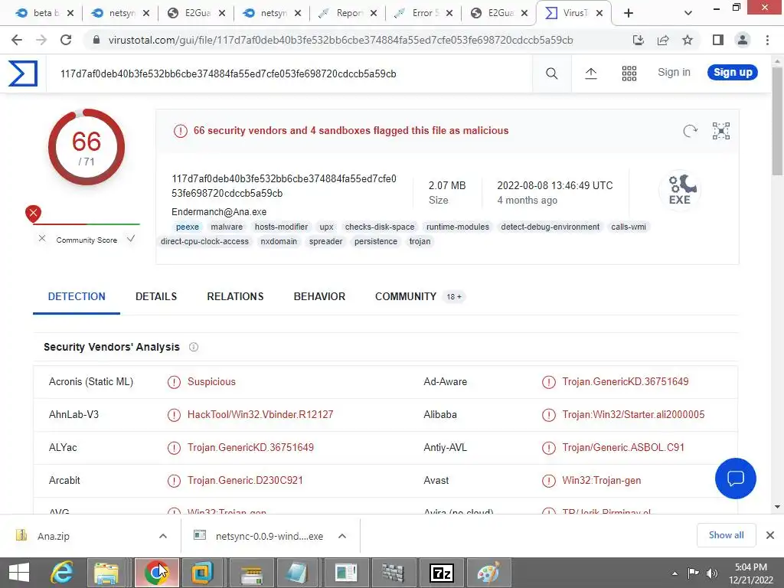Toggle the browser side panel icon

pos(718,40)
